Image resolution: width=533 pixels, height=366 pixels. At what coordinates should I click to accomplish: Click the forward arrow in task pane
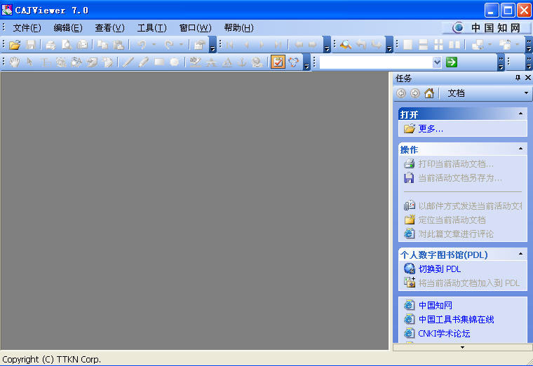tap(415, 93)
